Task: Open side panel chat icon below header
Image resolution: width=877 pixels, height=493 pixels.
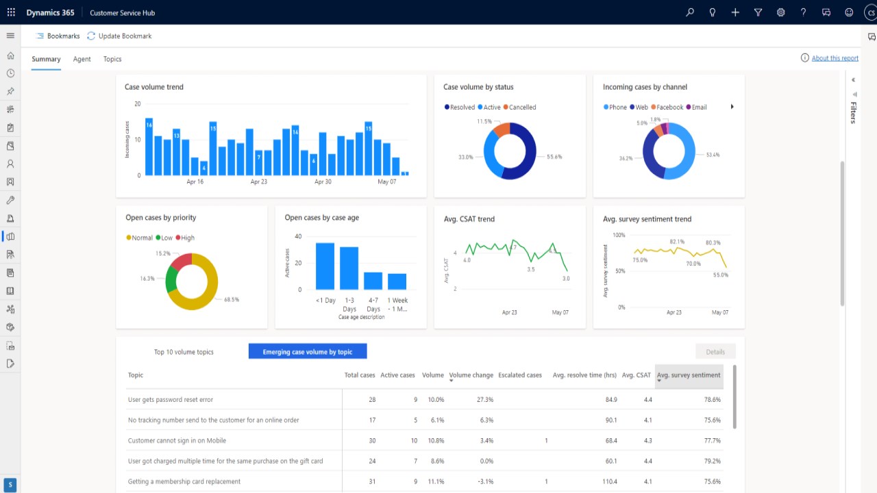Action: tap(872, 36)
